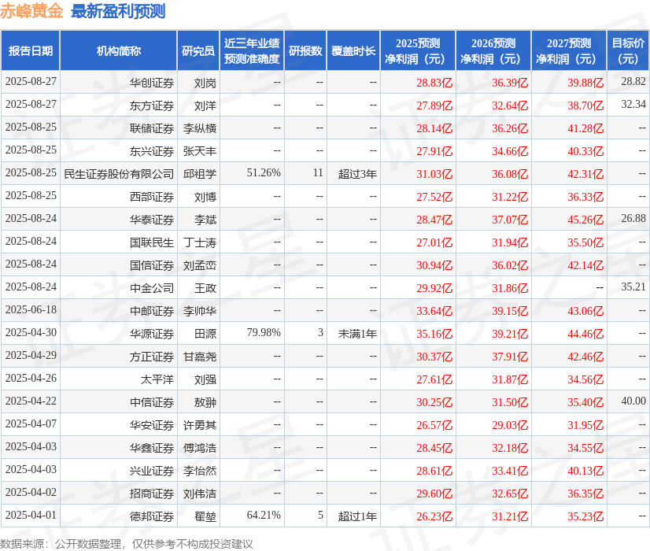Viewport: 650px width, 551px height.
Task: Click 2026 profit forecast 39.21亿
Action: pyautogui.click(x=510, y=334)
